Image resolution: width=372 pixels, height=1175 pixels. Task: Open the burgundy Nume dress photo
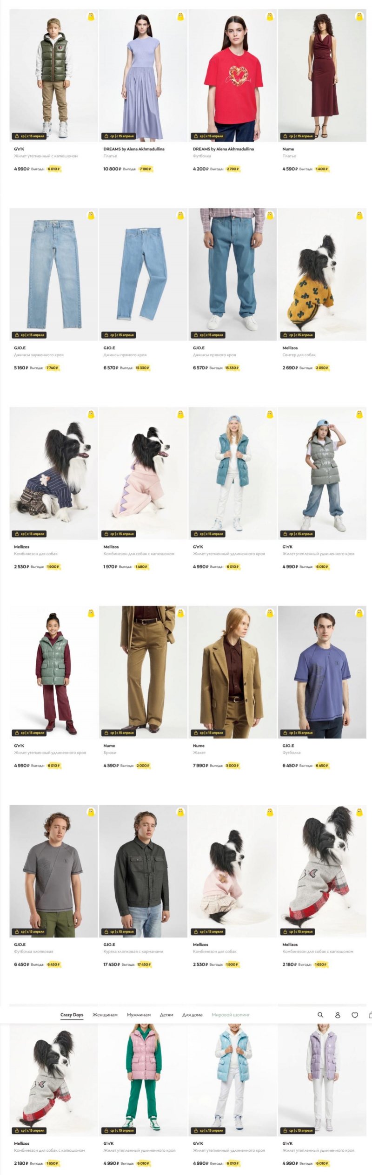tap(322, 75)
